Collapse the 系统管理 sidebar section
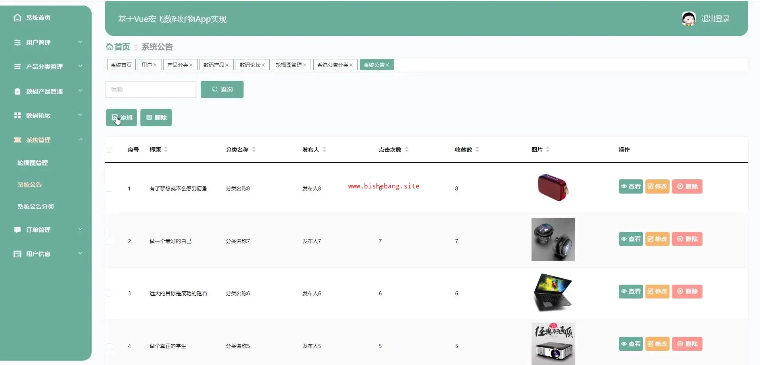The height and width of the screenshot is (365, 760). point(80,140)
